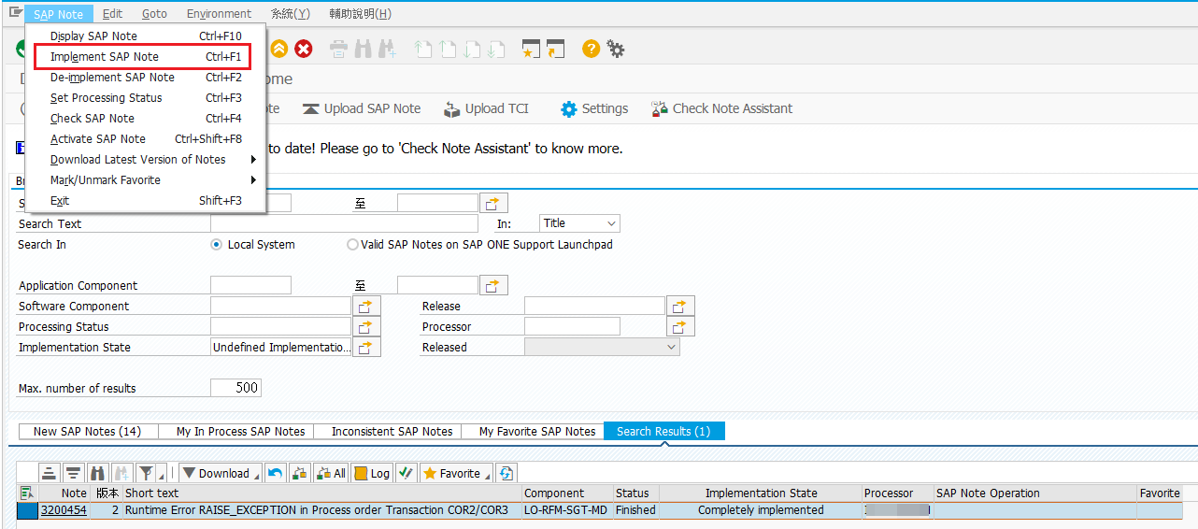Go to Next Page icon
The image size is (1198, 529).
tap(472, 49)
